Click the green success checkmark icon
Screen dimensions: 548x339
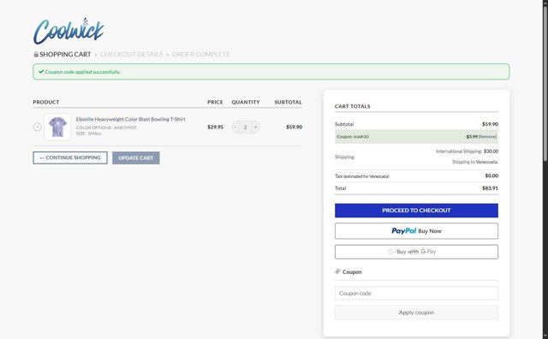tap(41, 72)
